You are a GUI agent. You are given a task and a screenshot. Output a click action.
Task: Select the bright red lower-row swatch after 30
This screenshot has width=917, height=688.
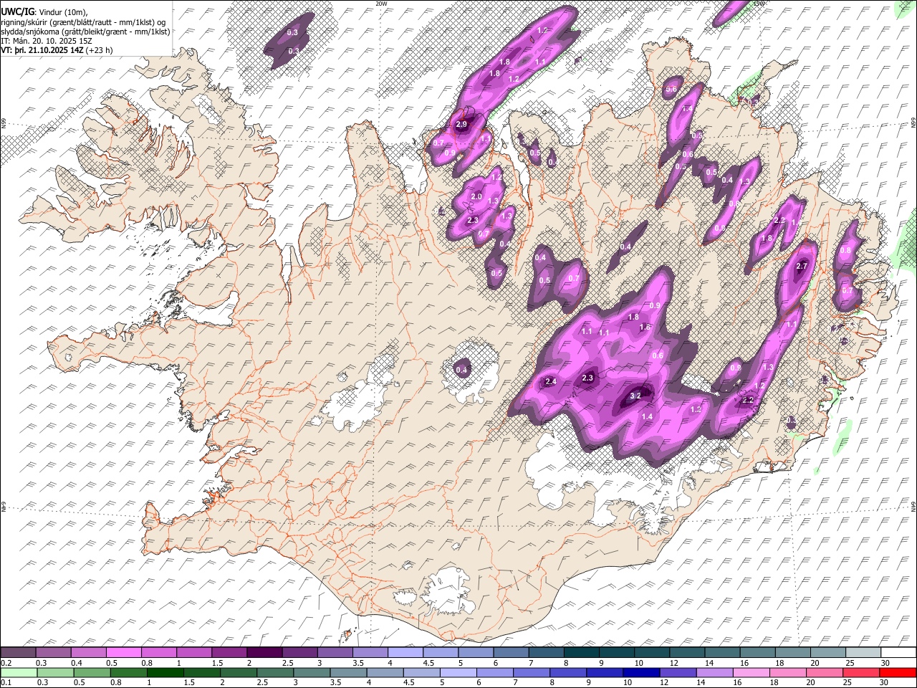(898, 672)
